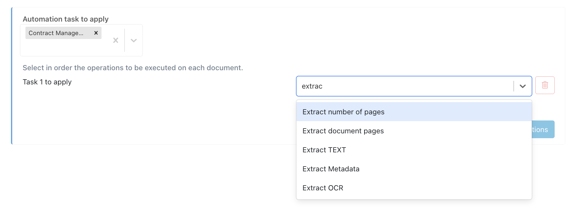573x210 pixels.
Task: Clear all selected automation tasks
Action: point(116,40)
